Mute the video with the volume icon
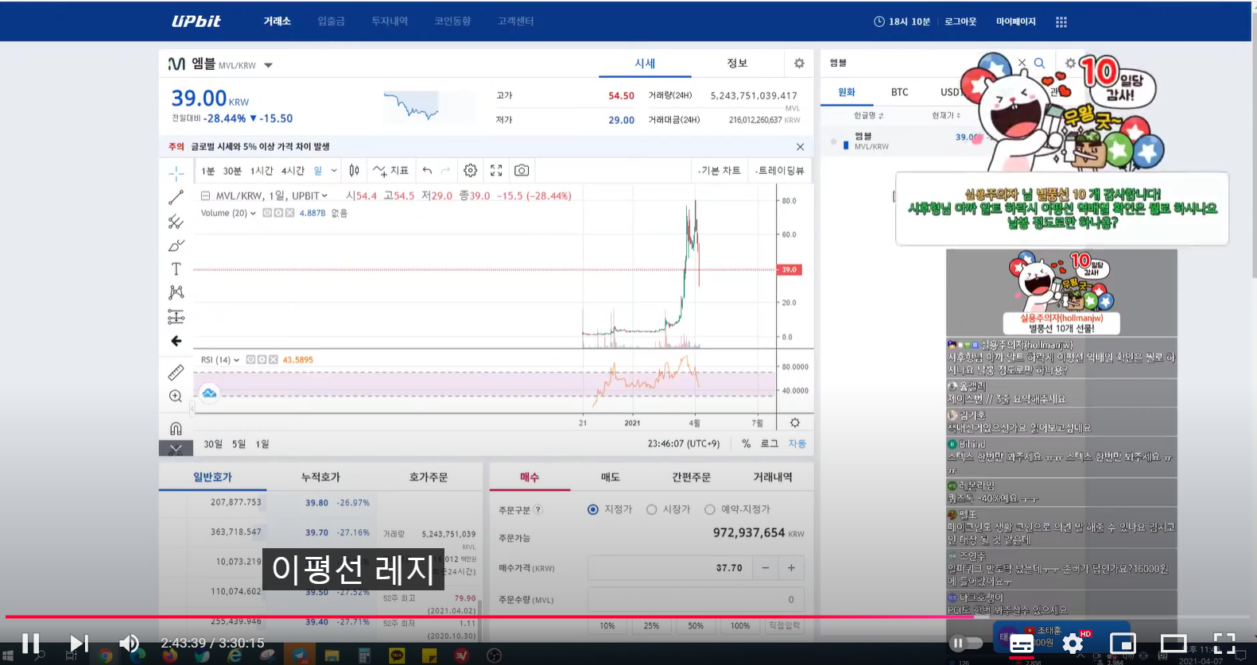Viewport: 1257px width, 665px height. pyautogui.click(x=129, y=643)
